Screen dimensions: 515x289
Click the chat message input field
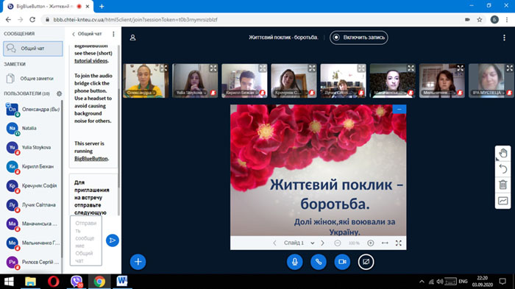pyautogui.click(x=86, y=240)
